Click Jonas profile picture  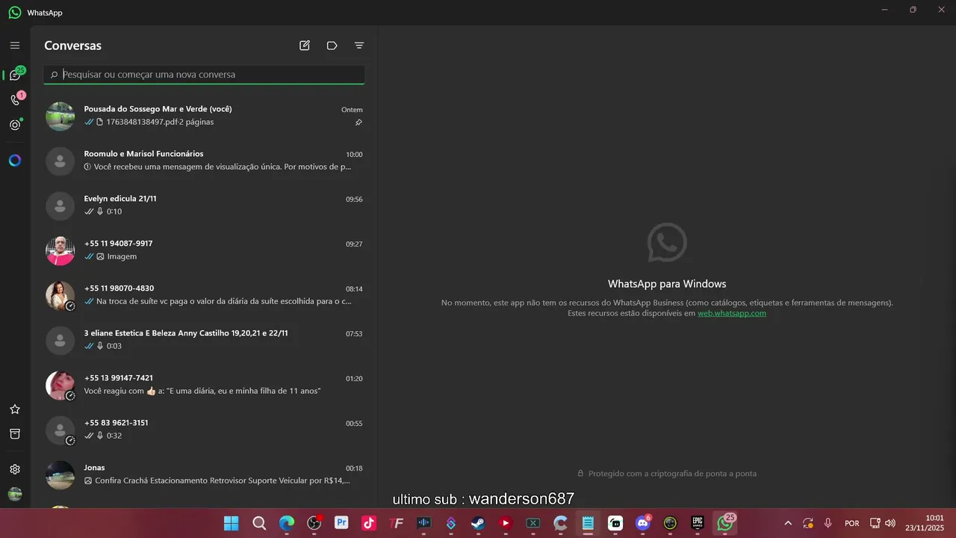pyautogui.click(x=60, y=475)
